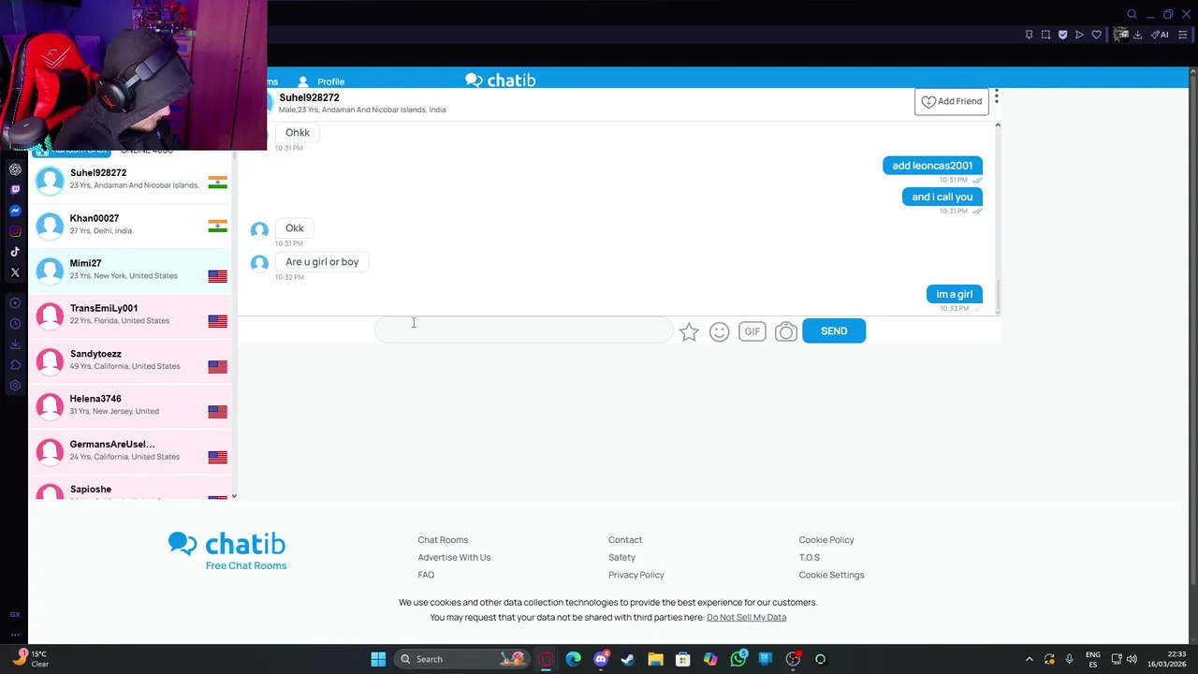Image resolution: width=1198 pixels, height=674 pixels.
Task: Open ChatGPT from the Opera sidebar
Action: point(15,169)
